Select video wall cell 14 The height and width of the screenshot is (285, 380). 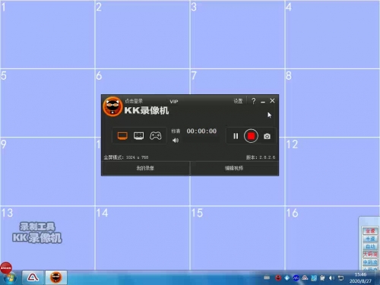(x=142, y=238)
